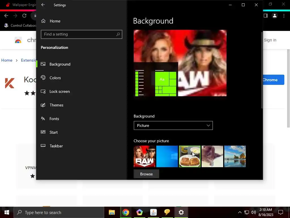Choose the pale pink abstract picture thumbnail
The width and height of the screenshot is (290, 218).
(212, 156)
